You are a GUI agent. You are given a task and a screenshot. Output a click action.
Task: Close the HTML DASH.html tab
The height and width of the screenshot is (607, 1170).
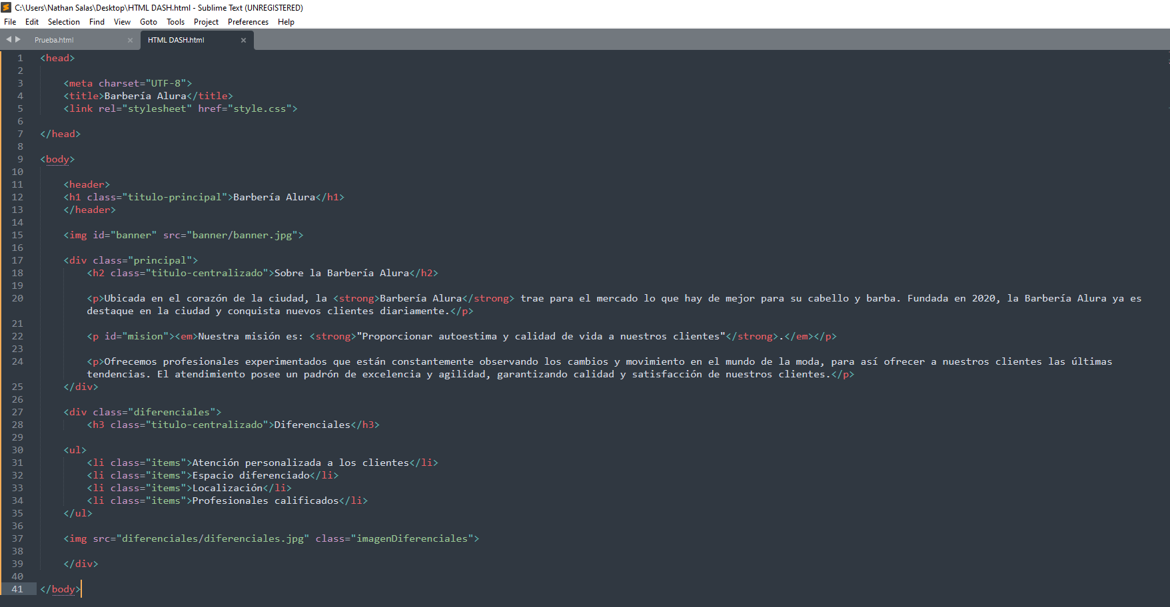tap(243, 40)
